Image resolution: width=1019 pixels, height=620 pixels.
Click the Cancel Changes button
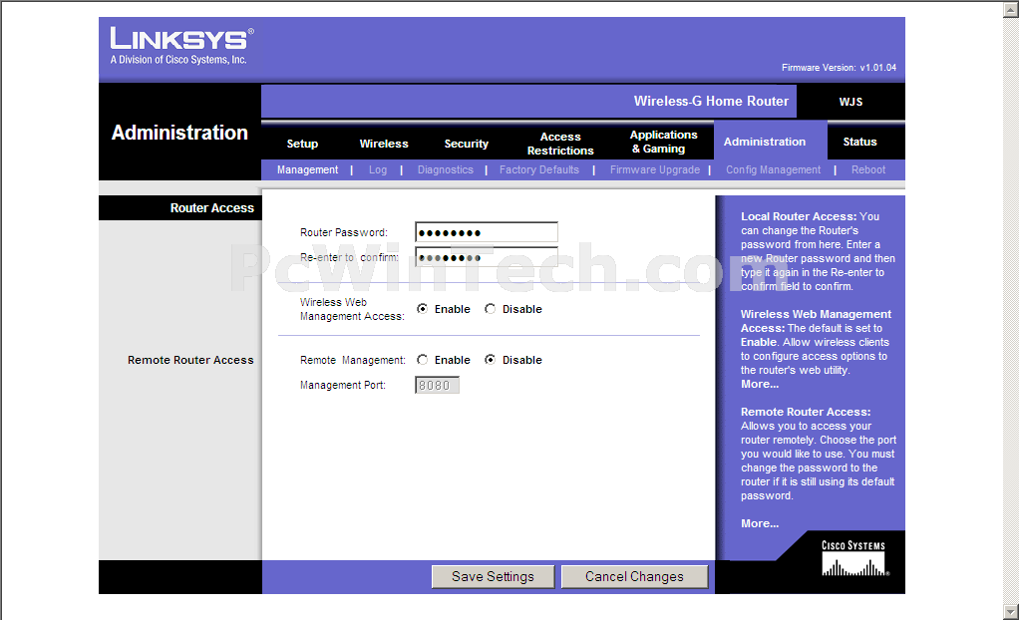(634, 576)
